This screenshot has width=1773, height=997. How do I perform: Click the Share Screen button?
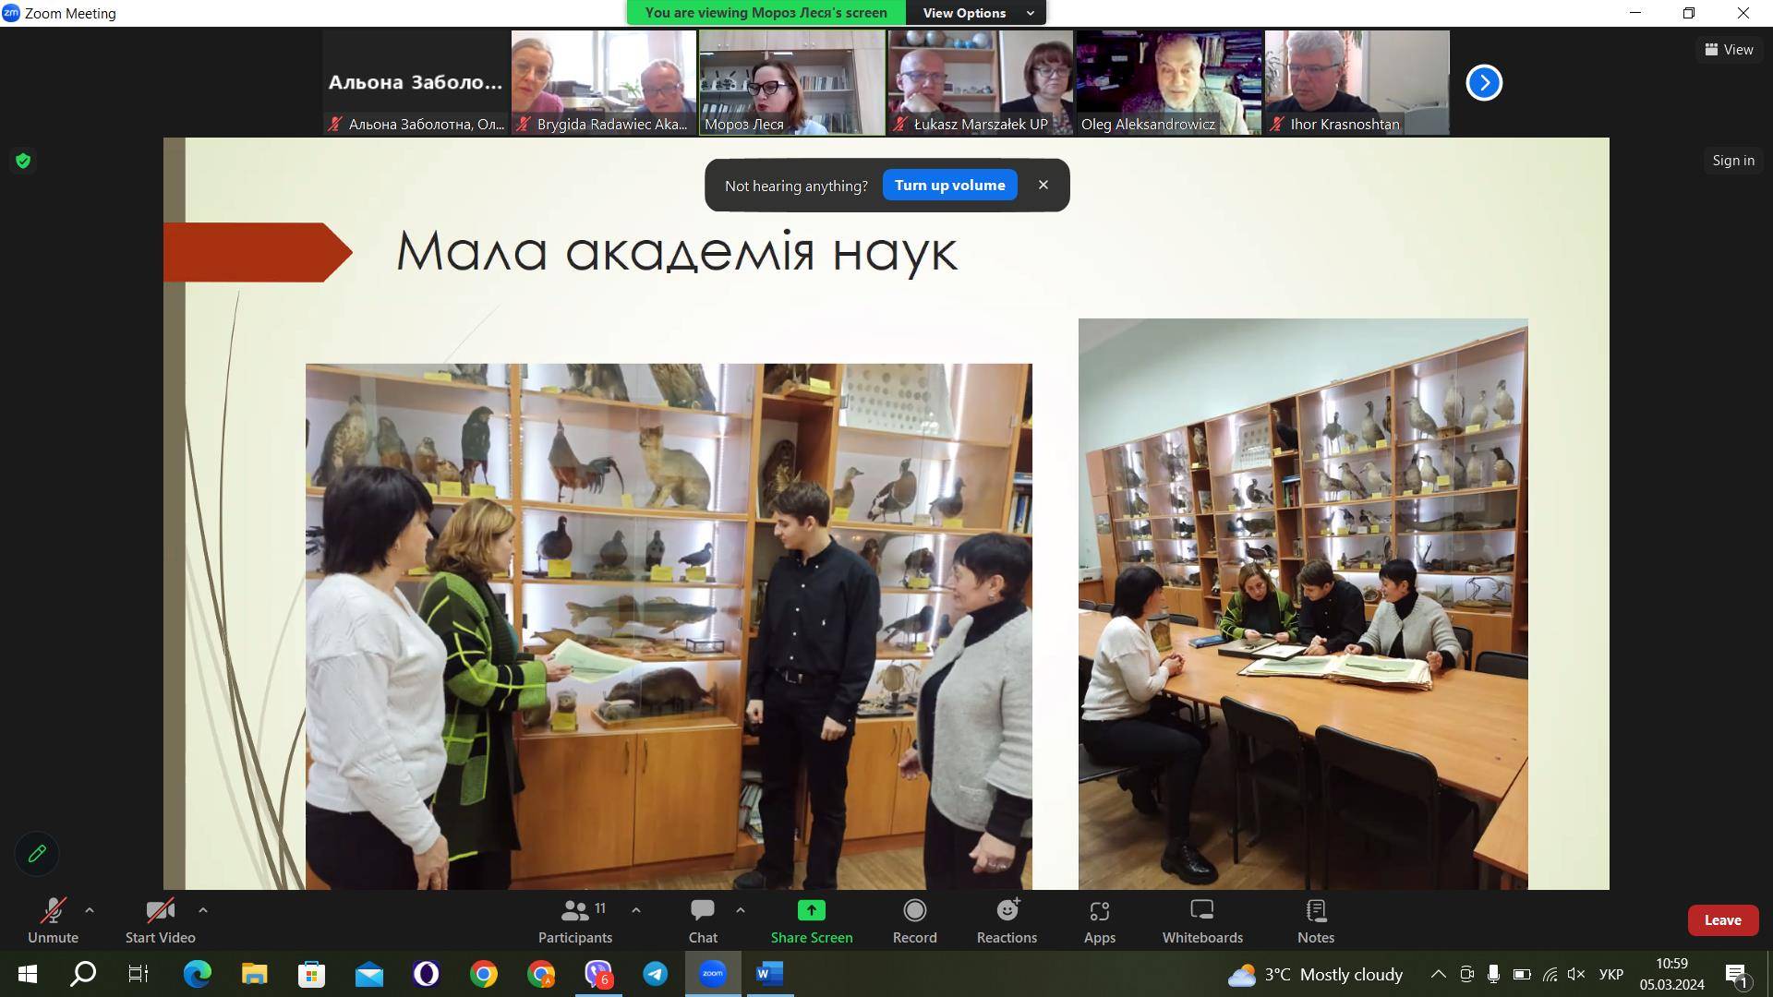click(812, 921)
